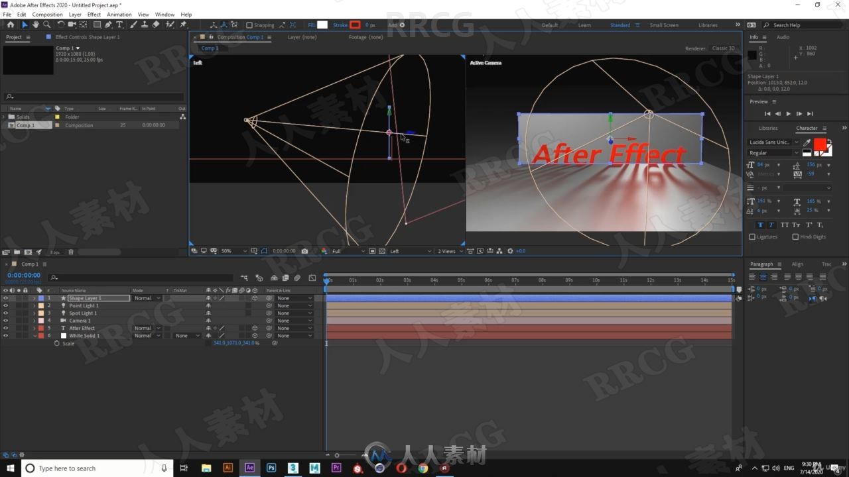Switch to the Align tab
Image resolution: width=849 pixels, height=477 pixels.
coord(797,264)
